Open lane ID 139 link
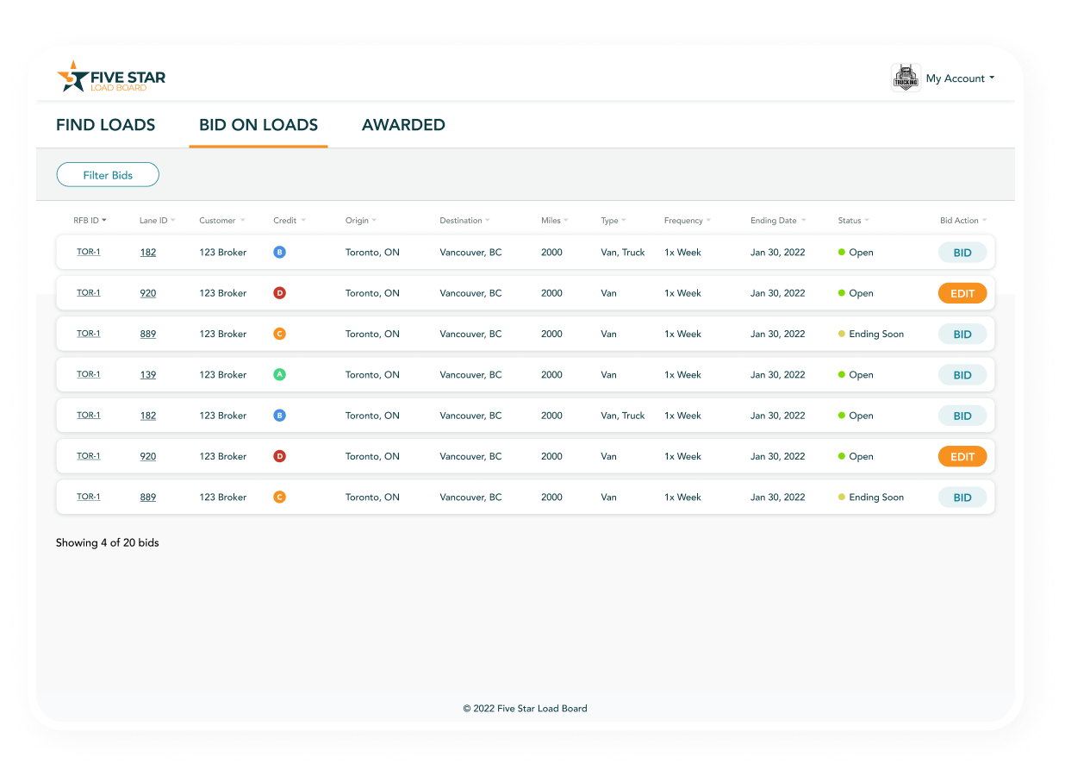This screenshot has height=776, width=1065. (148, 375)
